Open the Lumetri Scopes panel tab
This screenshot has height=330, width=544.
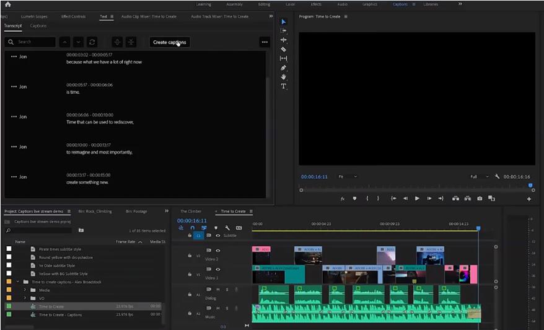pos(34,16)
